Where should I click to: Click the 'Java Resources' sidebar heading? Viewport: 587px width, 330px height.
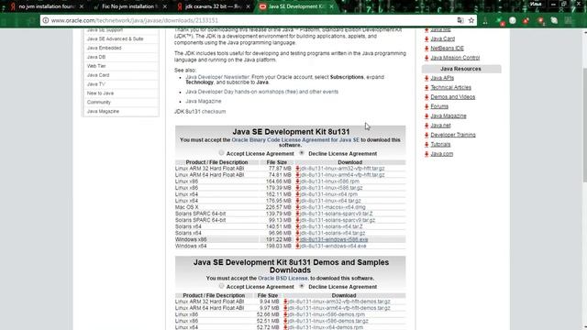point(460,69)
